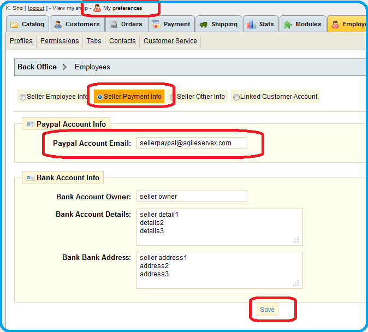Viewport: 368px width, 332px height.
Task: Open the Payment tab
Action: click(171, 24)
